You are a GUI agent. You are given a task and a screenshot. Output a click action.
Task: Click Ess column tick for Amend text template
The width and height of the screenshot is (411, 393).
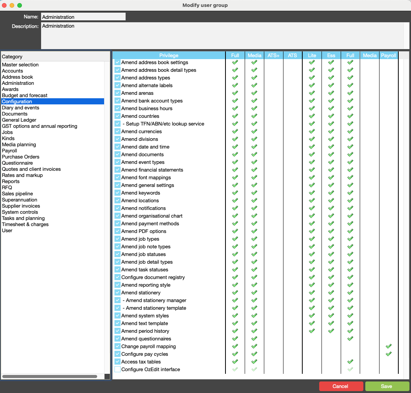point(331,323)
